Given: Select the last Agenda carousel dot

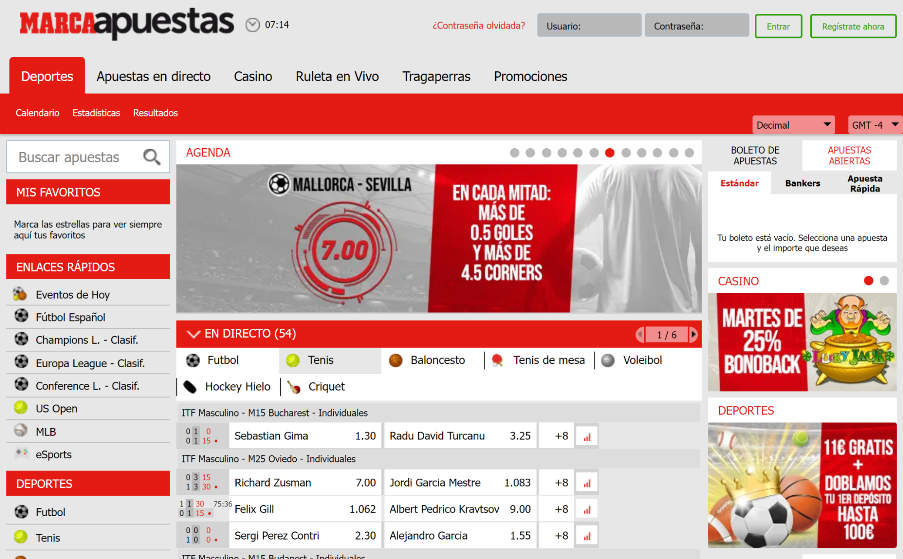Looking at the screenshot, I should [x=689, y=153].
